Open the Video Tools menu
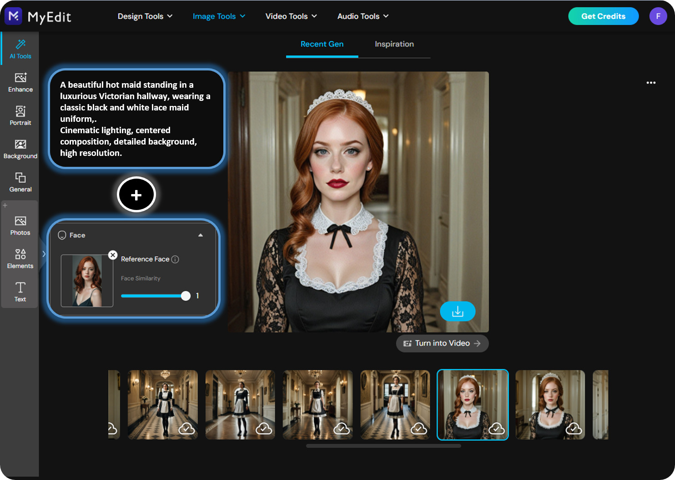The height and width of the screenshot is (480, 675). coord(291,16)
